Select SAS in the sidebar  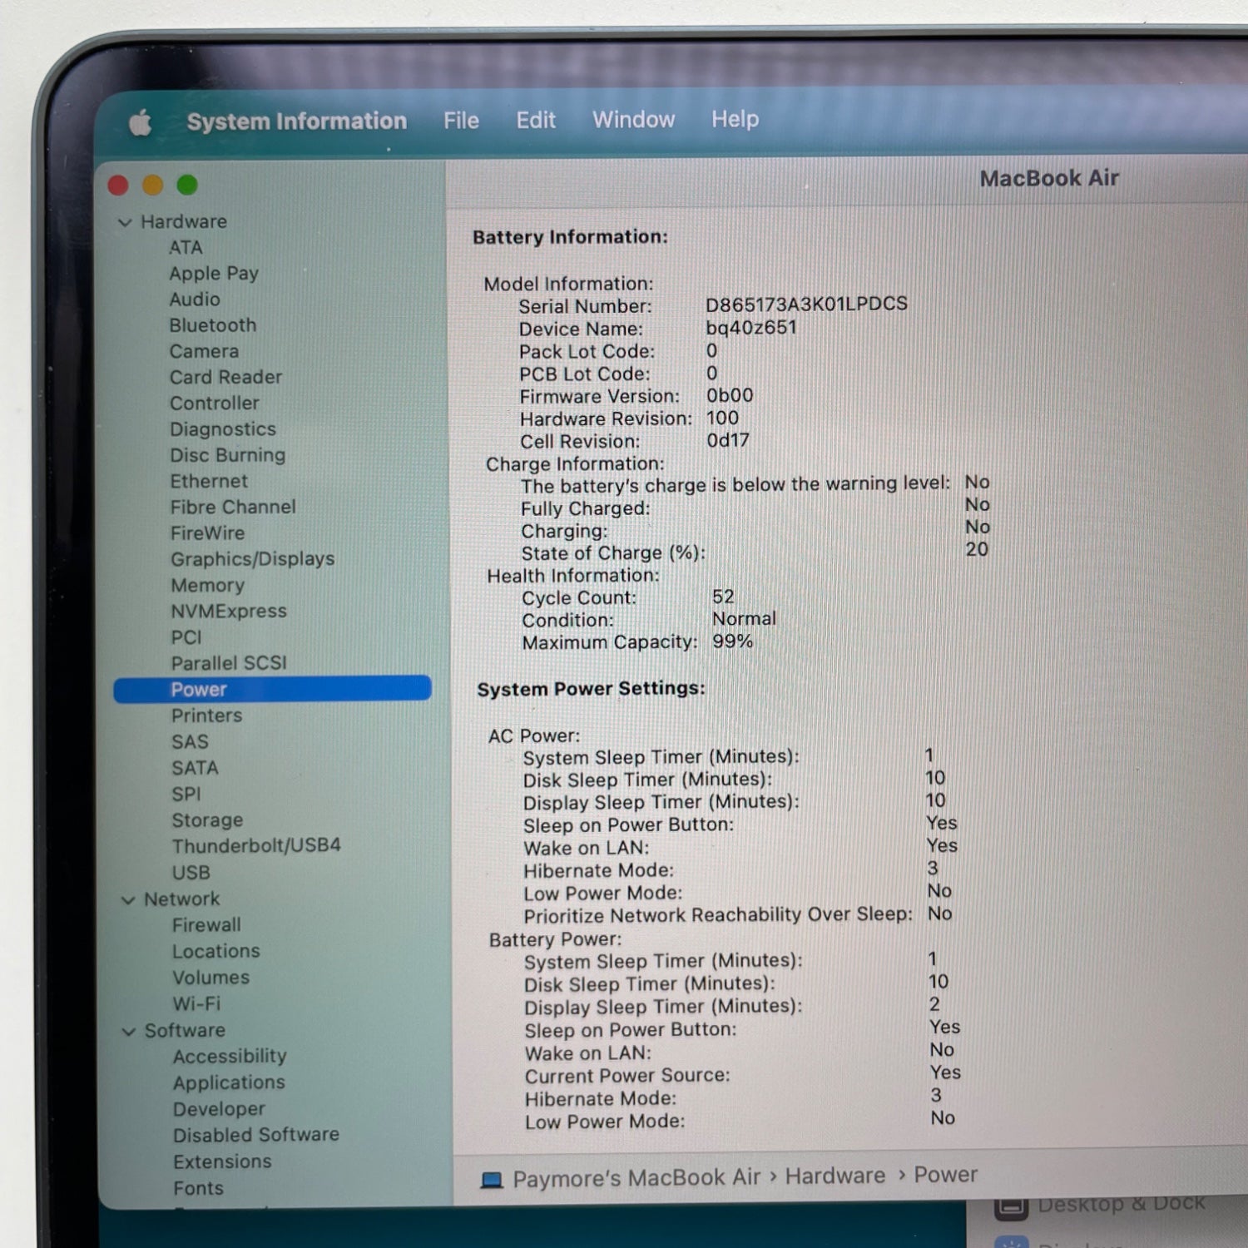click(190, 741)
